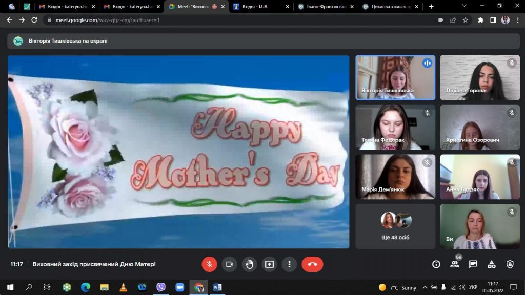
Task: Open Chrome extensions puzzle icon
Action: tap(480, 20)
